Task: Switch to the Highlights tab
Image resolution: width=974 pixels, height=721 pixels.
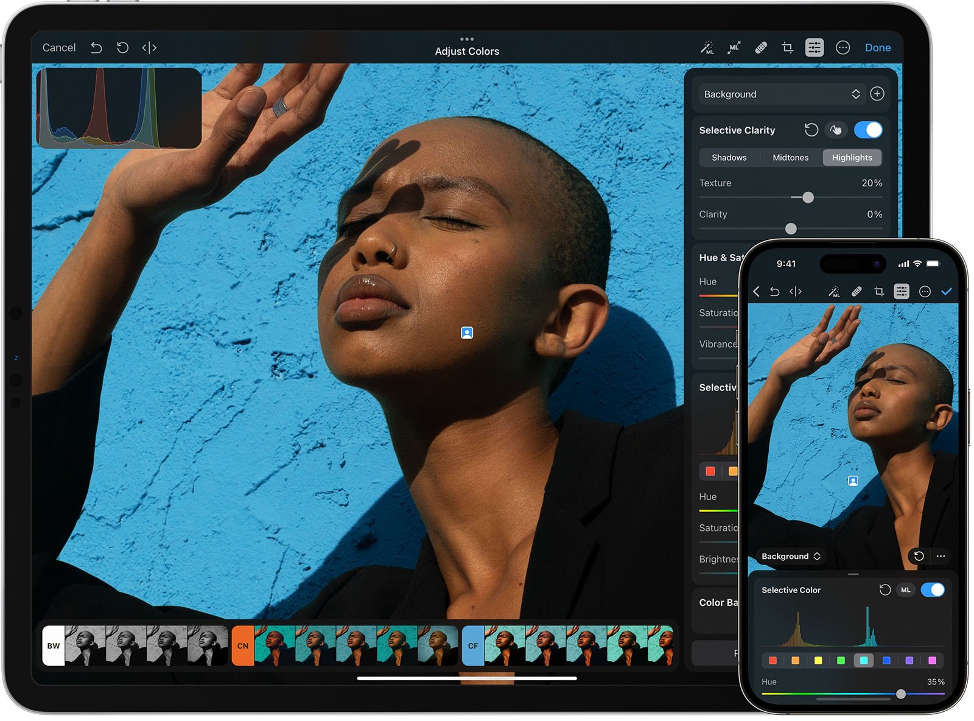Action: 852,157
